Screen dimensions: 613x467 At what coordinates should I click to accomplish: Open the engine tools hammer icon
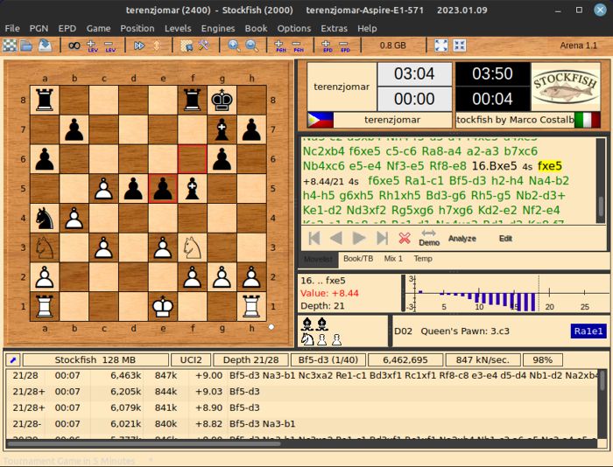click(x=204, y=45)
